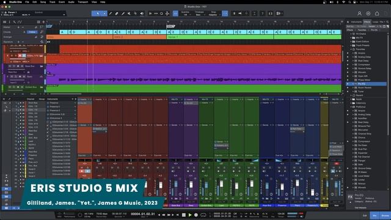Viewport: 391px width, 220px height.
Task: Click the arrangement horizontal scrollbar
Action: 66,94
